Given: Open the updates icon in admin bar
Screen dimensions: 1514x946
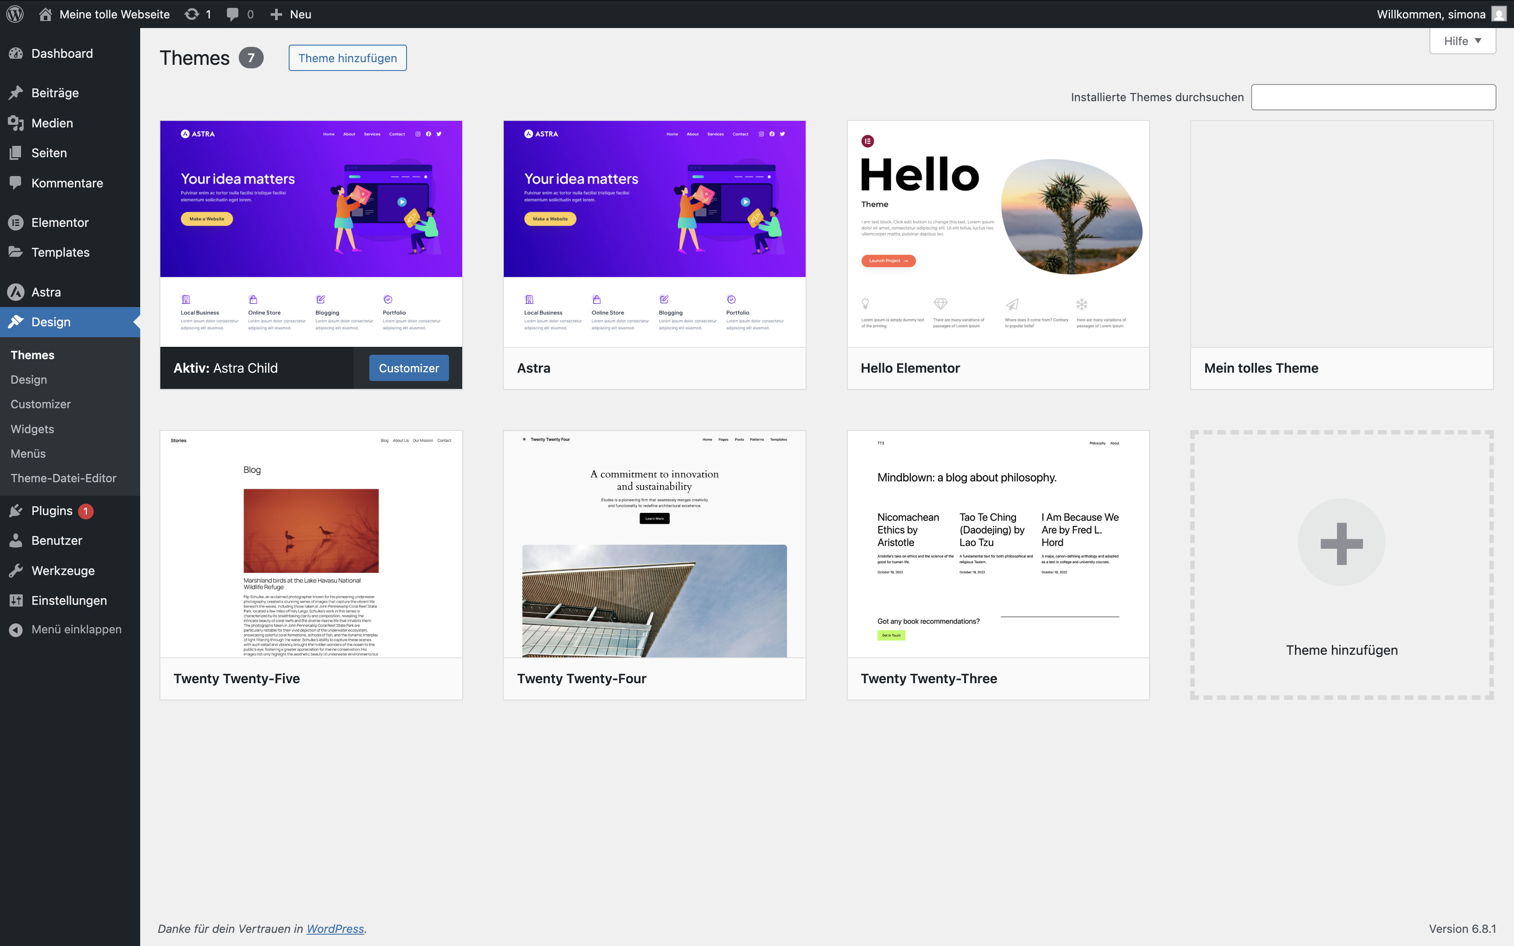Looking at the screenshot, I should tap(192, 14).
